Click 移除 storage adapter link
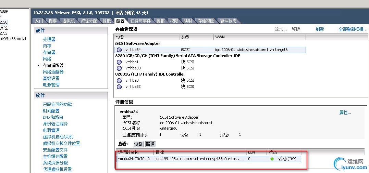Viewport: 369px width, 173px height. coord(296,29)
